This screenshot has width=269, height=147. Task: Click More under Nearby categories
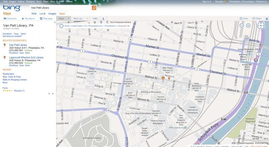click(5, 82)
